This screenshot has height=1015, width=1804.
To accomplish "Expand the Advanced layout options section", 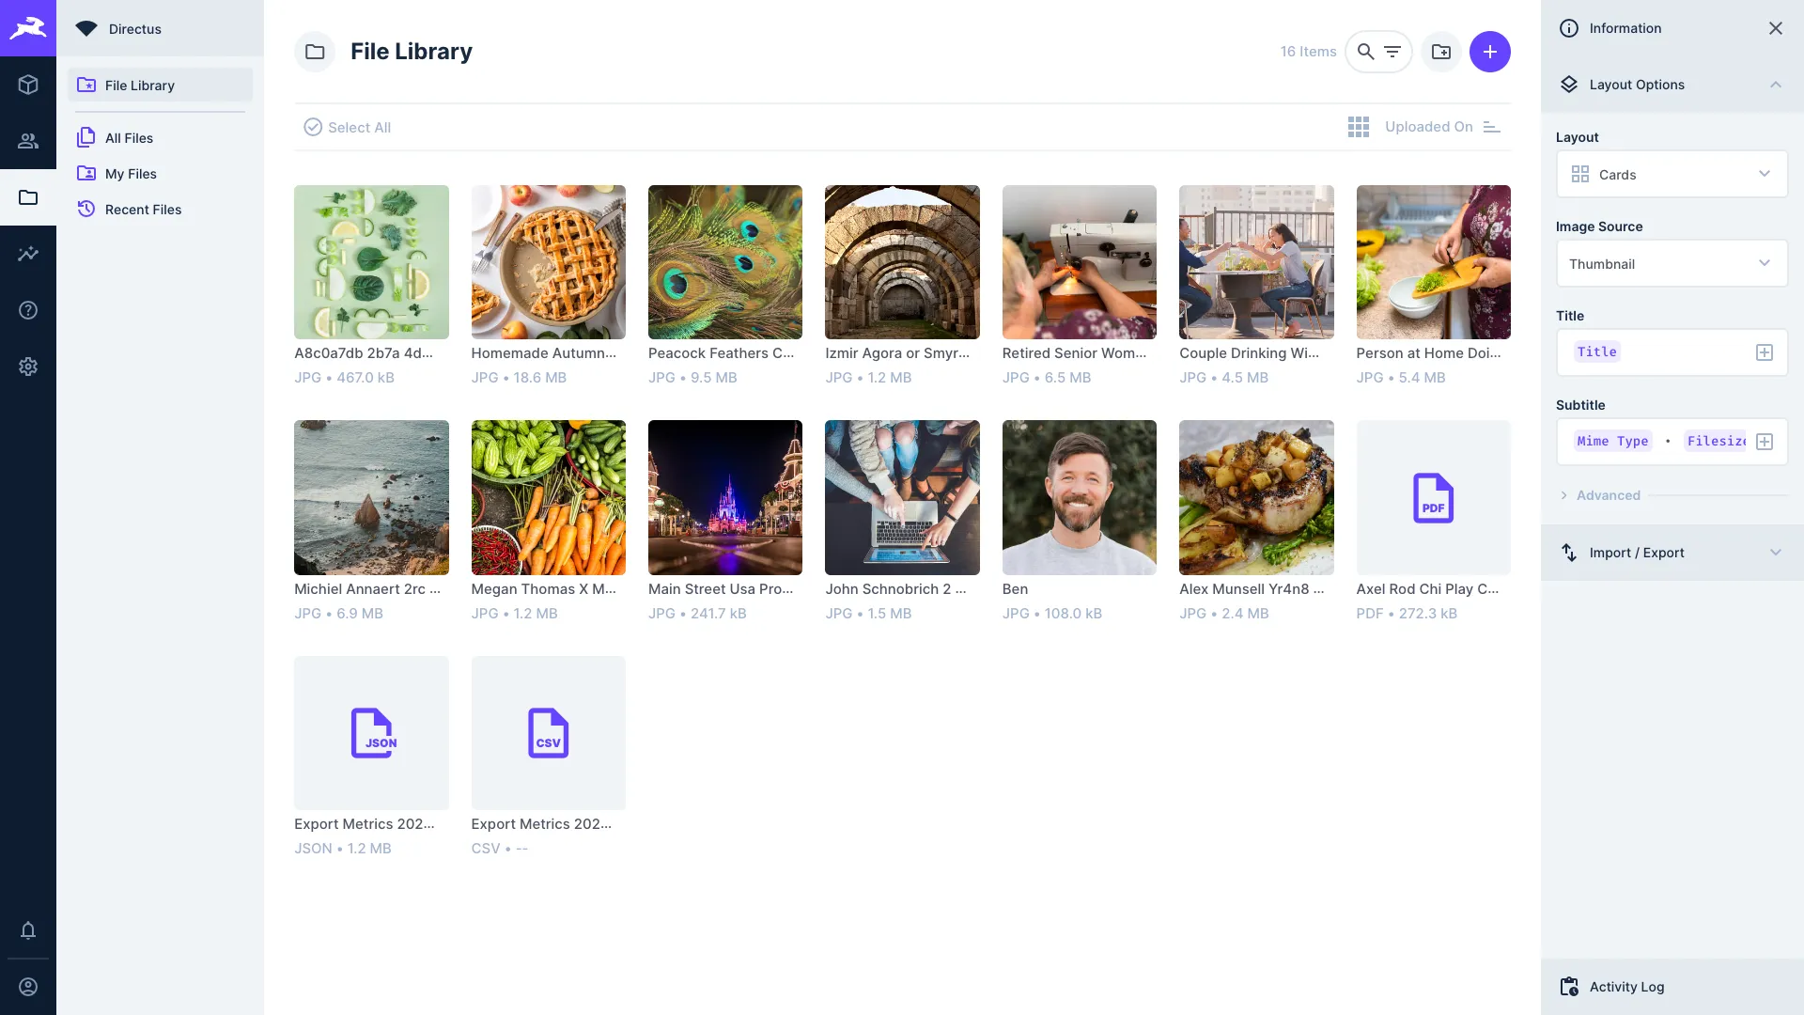I will 1608,495.
